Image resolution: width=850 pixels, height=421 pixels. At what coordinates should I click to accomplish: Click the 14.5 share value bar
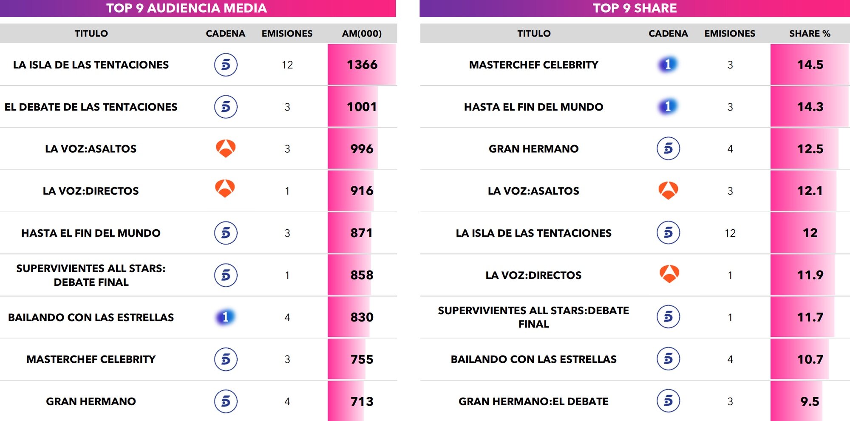tap(810, 65)
